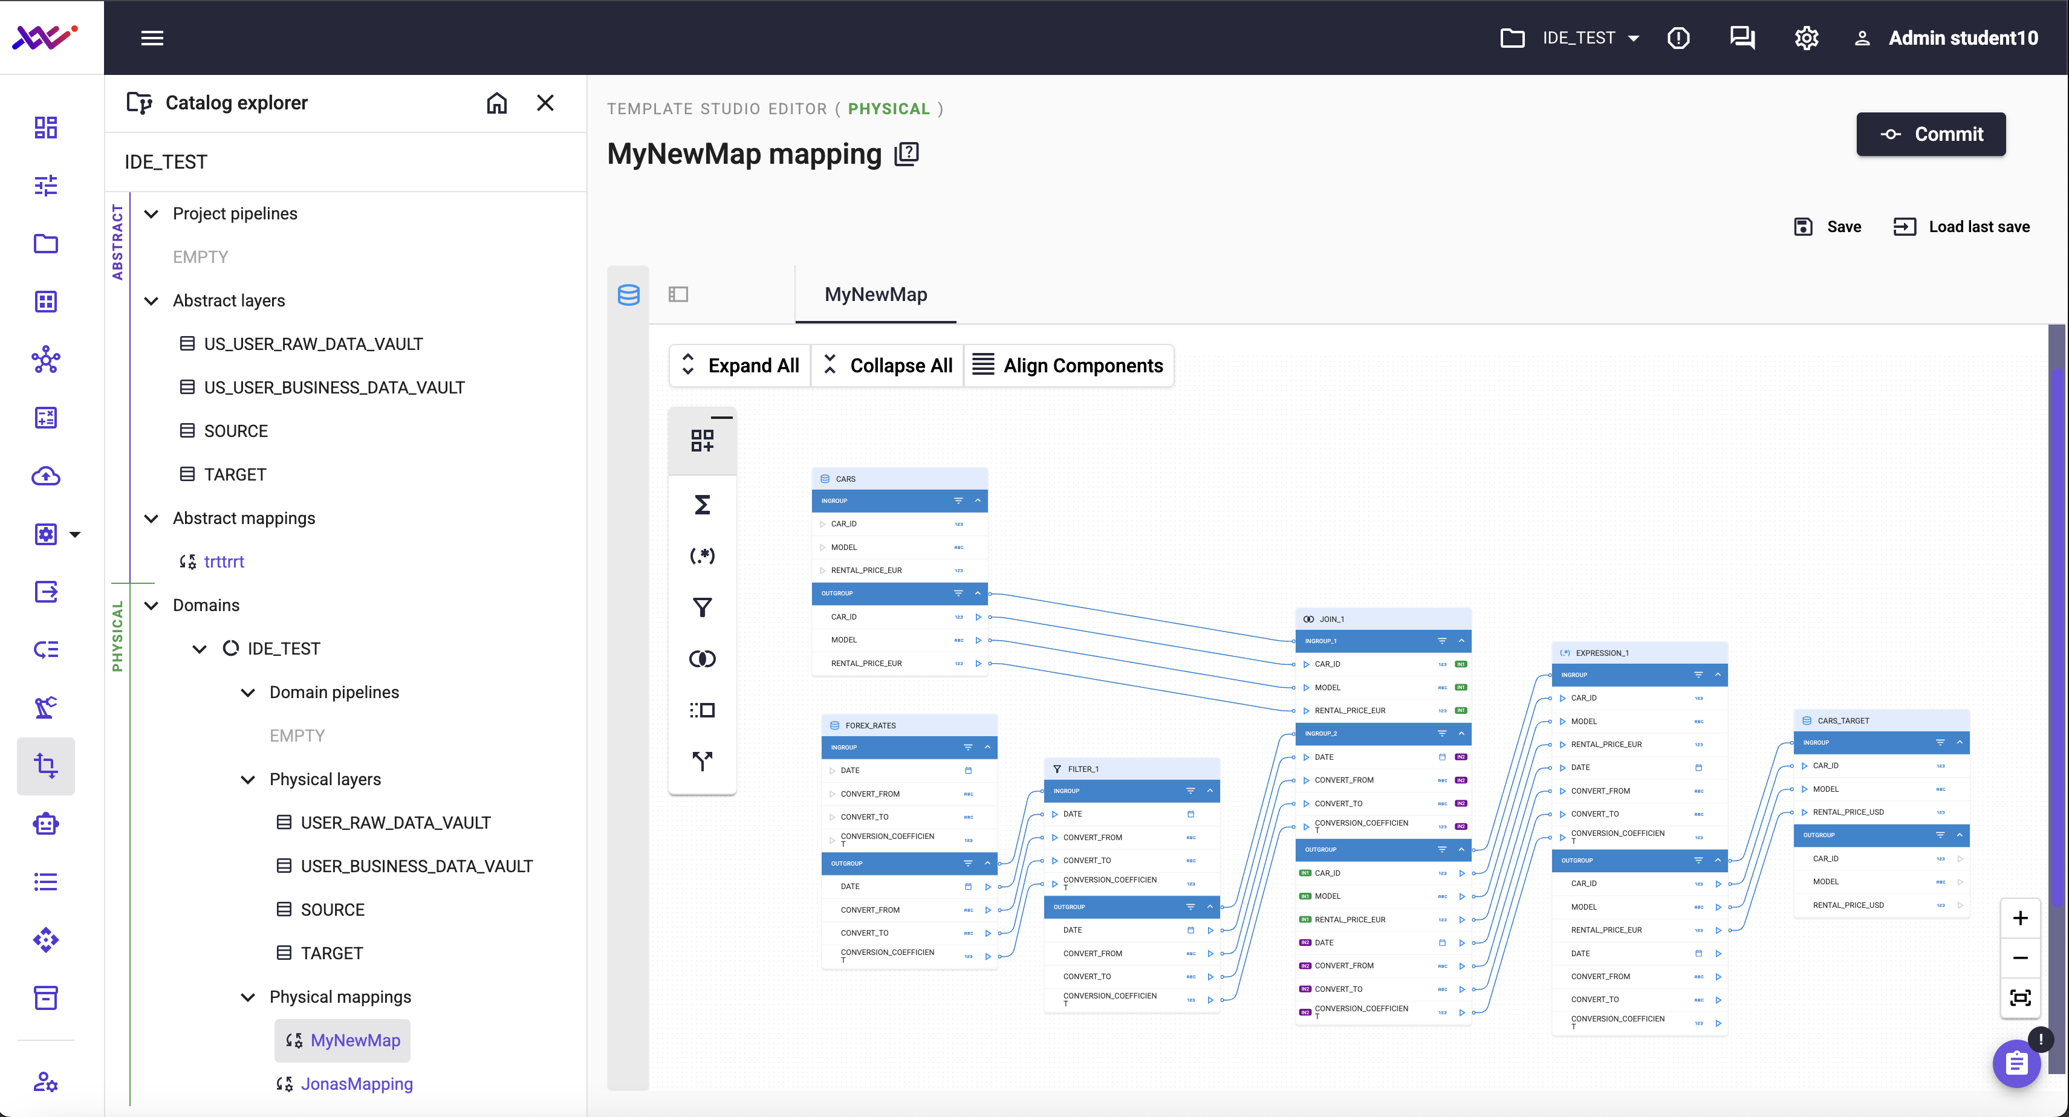Screen dimensions: 2069x1117
Task: Open the IDE_TEST project dropdown
Action: [x=1633, y=37]
